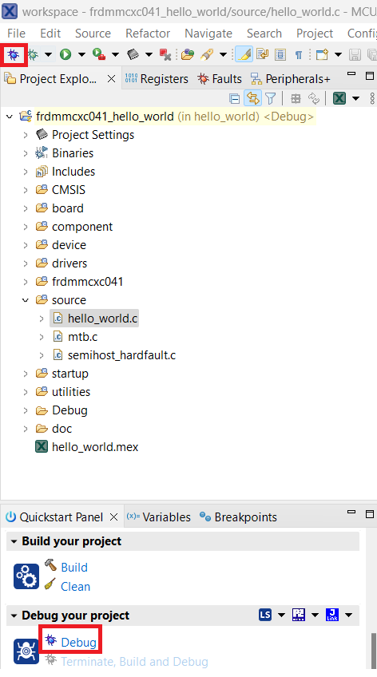Image resolution: width=377 pixels, height=677 pixels.
Task: Click the J-Link probe icon
Action: pos(332,615)
